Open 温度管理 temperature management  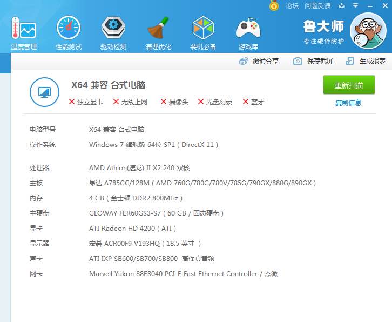(24, 33)
